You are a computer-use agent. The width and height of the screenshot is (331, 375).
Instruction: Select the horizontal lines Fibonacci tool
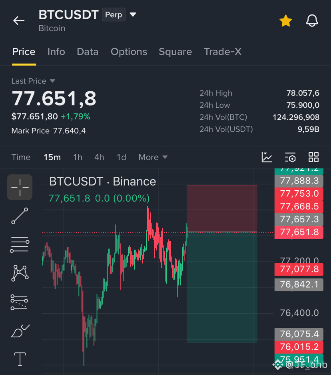[x=20, y=245]
